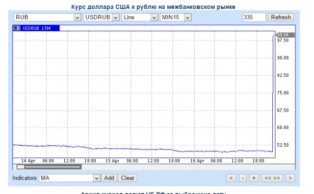Open the MA indicators dropdown

(x=70, y=178)
